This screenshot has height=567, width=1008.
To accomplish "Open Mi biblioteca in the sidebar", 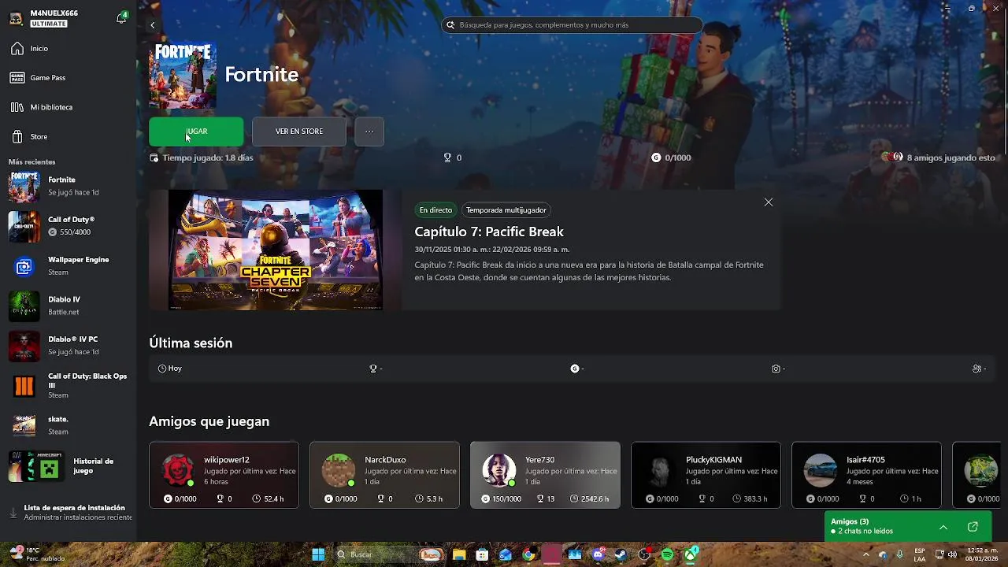I will 68,107.
